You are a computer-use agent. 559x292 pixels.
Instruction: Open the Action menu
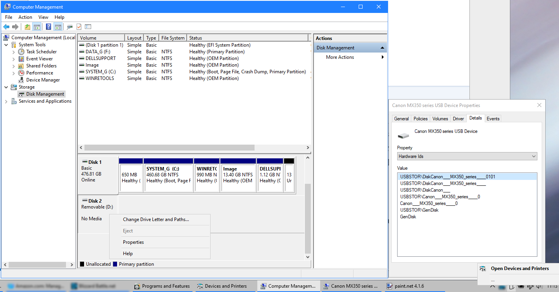[x=25, y=17]
